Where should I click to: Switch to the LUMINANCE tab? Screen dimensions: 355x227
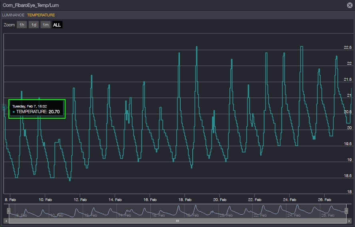click(x=13, y=15)
